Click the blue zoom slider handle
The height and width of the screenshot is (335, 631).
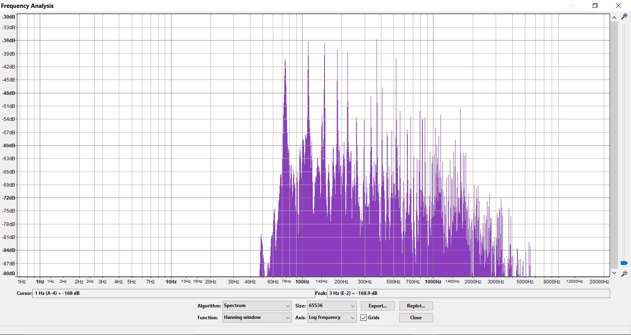coord(624,263)
